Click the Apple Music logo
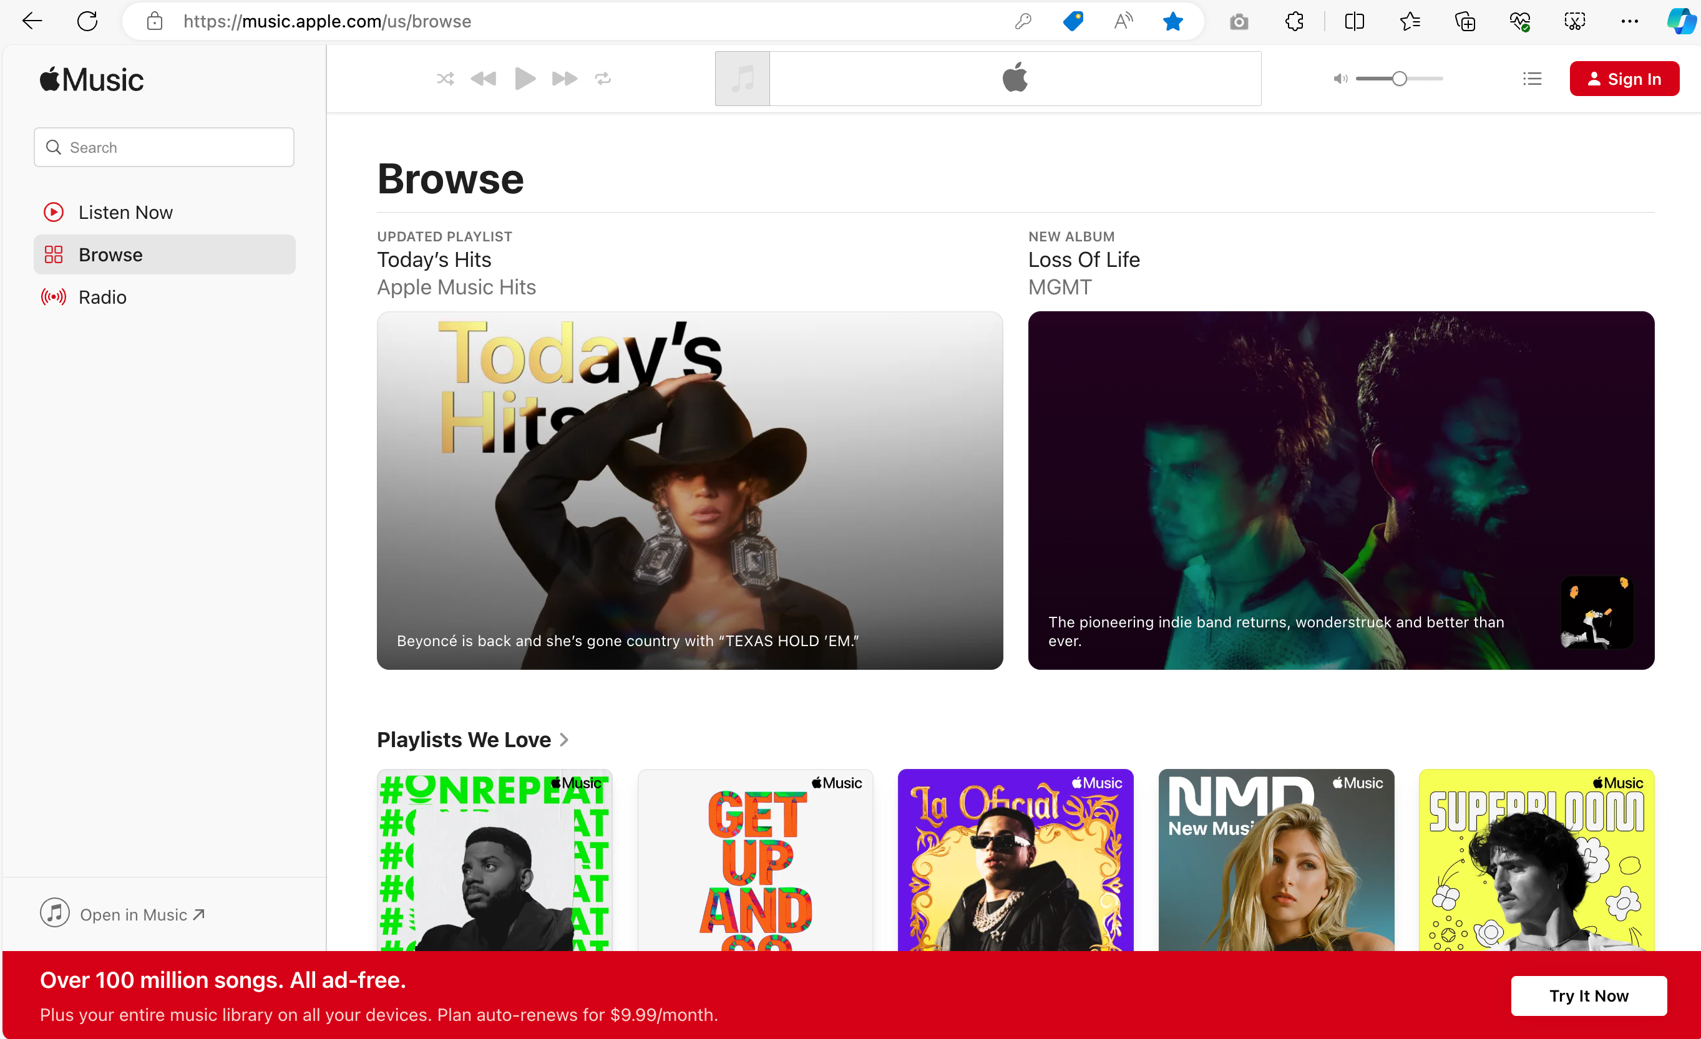Image resolution: width=1701 pixels, height=1039 pixels. 92,80
